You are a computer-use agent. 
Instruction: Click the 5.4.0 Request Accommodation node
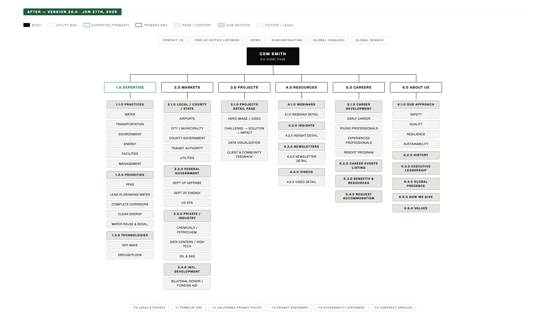click(359, 196)
